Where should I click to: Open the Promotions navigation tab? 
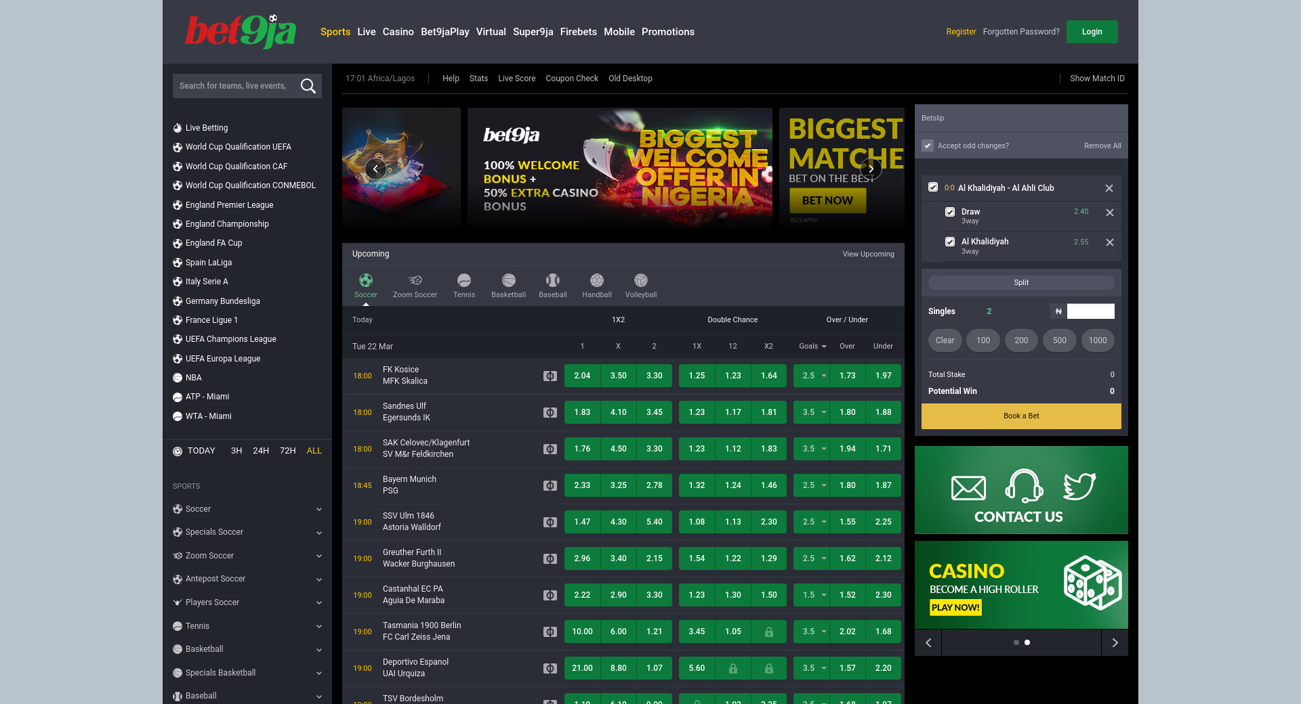point(668,32)
